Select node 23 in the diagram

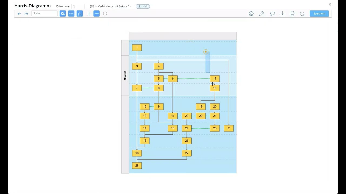click(187, 116)
